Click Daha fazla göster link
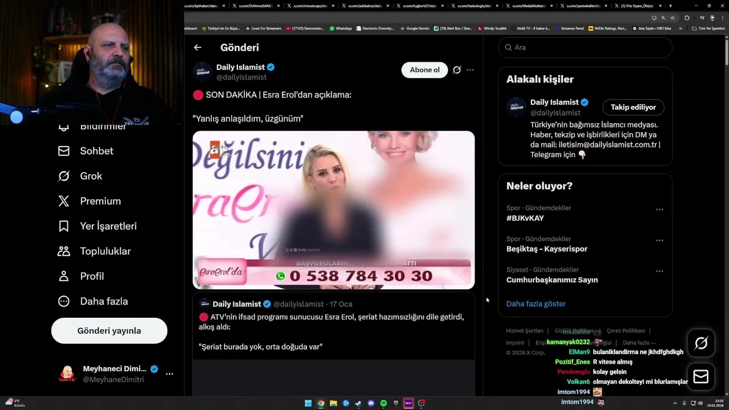Image resolution: width=729 pixels, height=410 pixels. pyautogui.click(x=536, y=304)
